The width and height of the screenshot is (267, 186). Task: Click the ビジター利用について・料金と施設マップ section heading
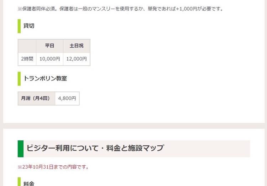point(95,148)
